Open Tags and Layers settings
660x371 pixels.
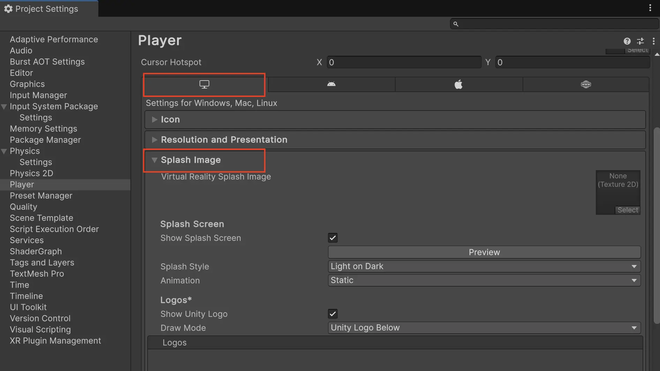[x=42, y=263]
